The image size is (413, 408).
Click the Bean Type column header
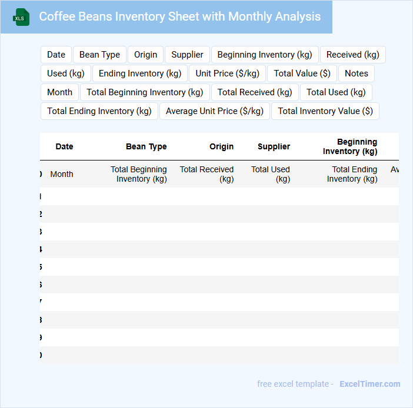(x=146, y=146)
